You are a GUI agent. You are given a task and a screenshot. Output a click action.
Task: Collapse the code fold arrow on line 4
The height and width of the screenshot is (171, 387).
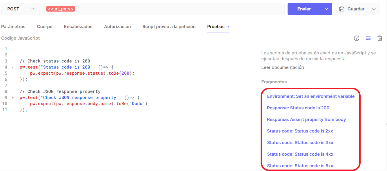point(13,67)
